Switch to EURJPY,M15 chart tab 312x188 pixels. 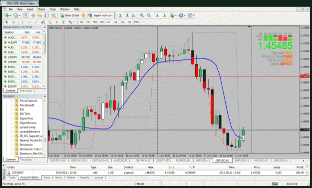[x=58, y=160]
